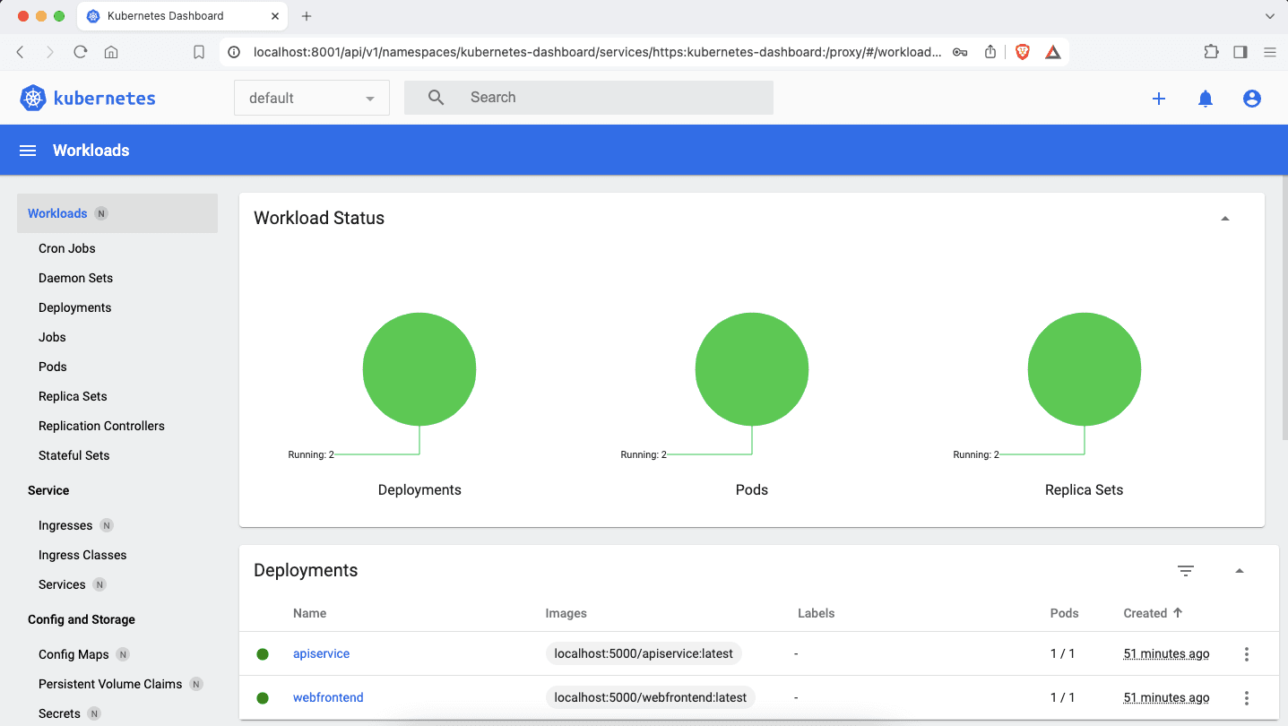The width and height of the screenshot is (1288, 726).
Task: Open Services in the sidebar
Action: (62, 584)
